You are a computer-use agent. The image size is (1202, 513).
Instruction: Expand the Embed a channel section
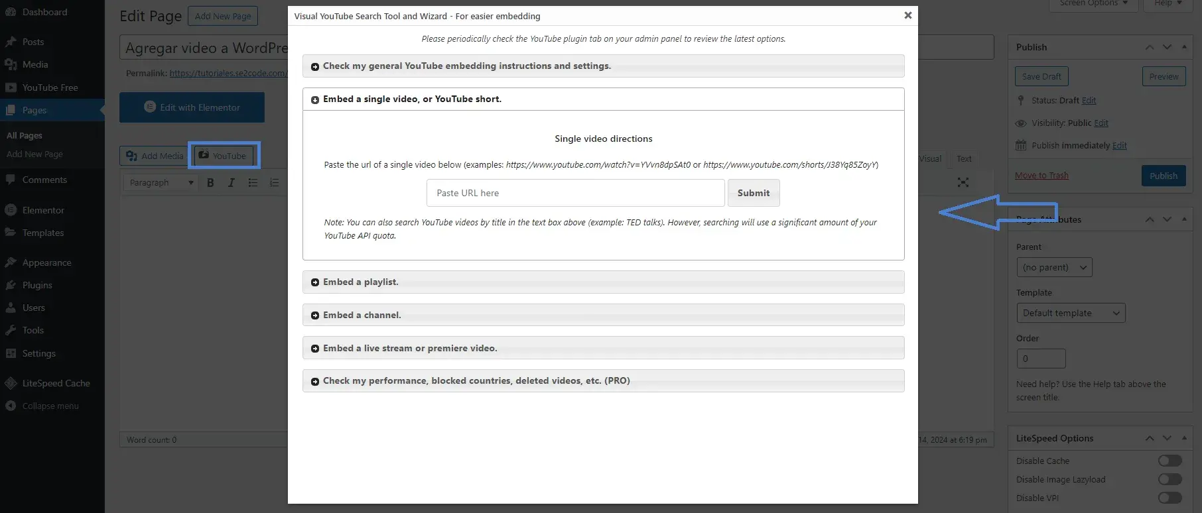click(362, 315)
